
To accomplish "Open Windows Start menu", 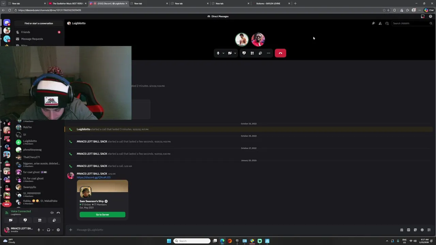I will 169,241.
